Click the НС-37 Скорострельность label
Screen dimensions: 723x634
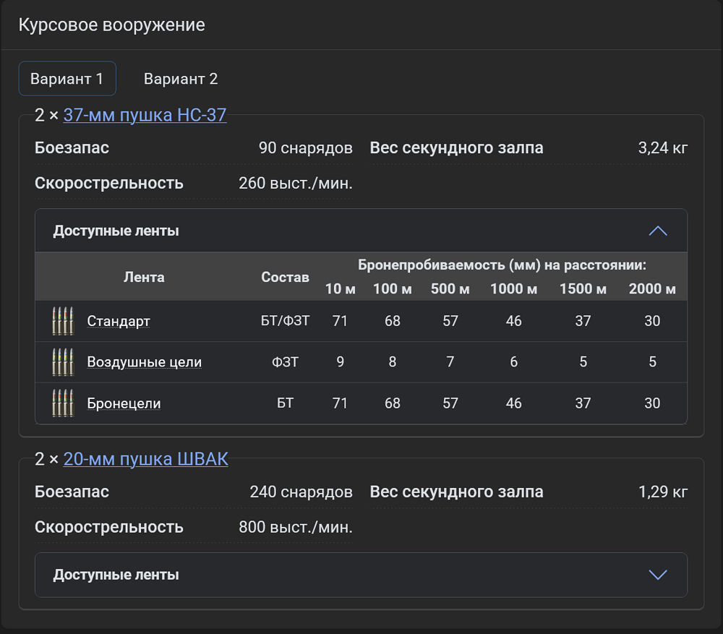pos(109,184)
